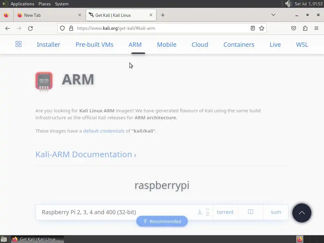Click the Recommended badge button
324x243 pixels.
click(x=162, y=221)
